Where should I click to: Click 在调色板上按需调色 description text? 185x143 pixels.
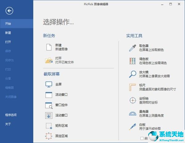point(153,63)
